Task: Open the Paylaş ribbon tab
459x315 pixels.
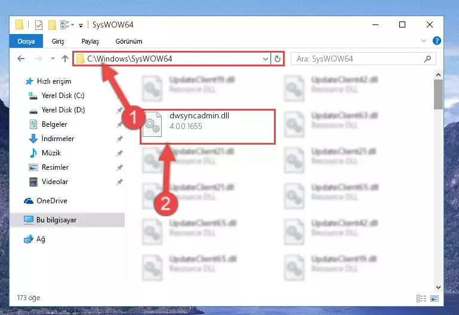Action: pos(90,41)
